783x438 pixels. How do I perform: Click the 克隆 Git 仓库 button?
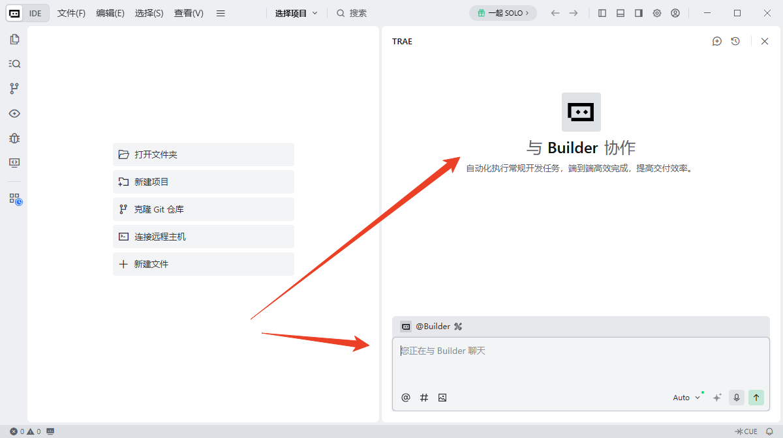203,209
